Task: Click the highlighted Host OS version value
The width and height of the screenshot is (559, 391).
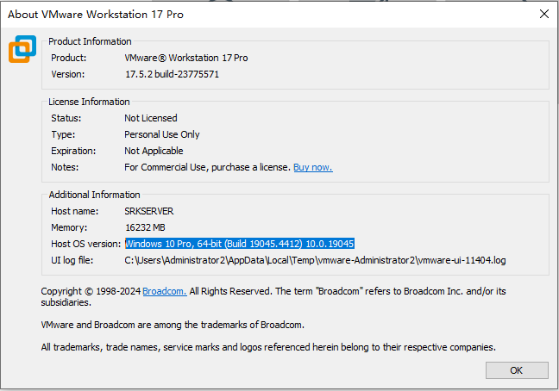Action: tap(240, 244)
